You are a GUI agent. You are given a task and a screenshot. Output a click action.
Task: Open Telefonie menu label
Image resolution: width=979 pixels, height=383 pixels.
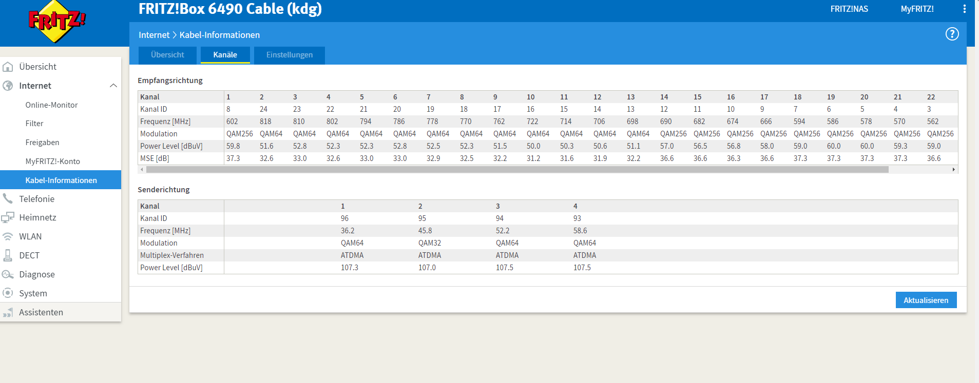pyautogui.click(x=36, y=199)
